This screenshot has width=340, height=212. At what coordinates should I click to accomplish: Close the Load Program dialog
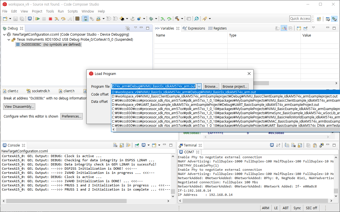pyautogui.click(x=249, y=74)
